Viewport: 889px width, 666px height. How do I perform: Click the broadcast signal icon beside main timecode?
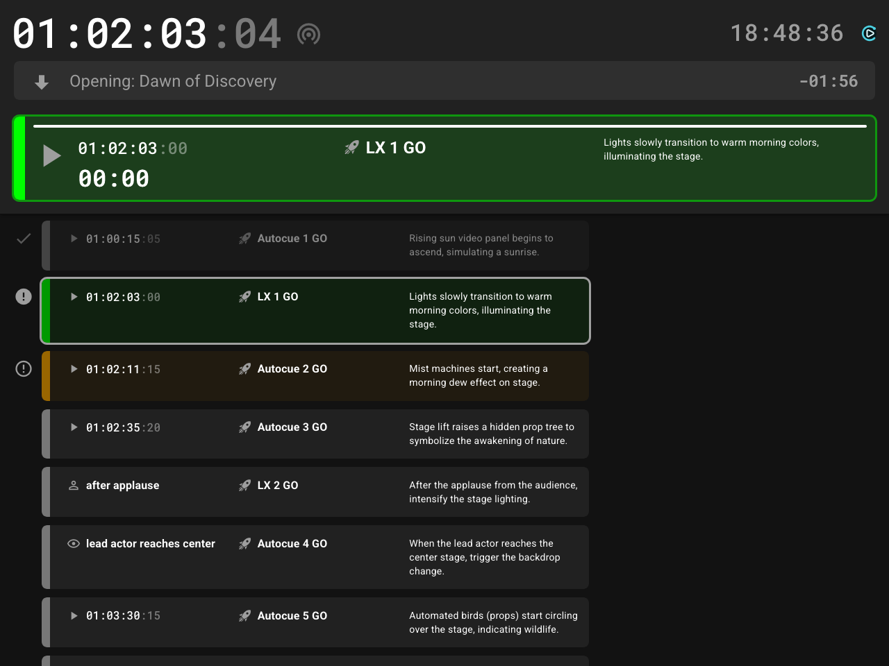click(308, 34)
